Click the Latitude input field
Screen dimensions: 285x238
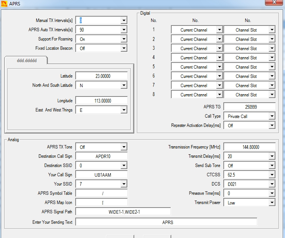pos(101,76)
